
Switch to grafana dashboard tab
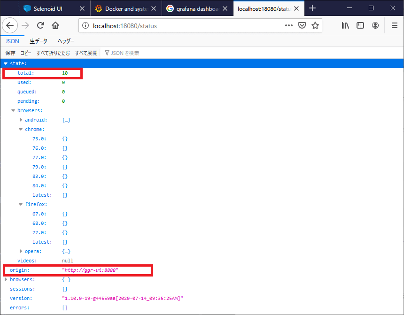click(197, 8)
